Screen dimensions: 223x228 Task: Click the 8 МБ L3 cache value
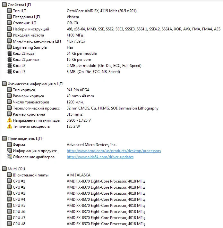pos(93,72)
